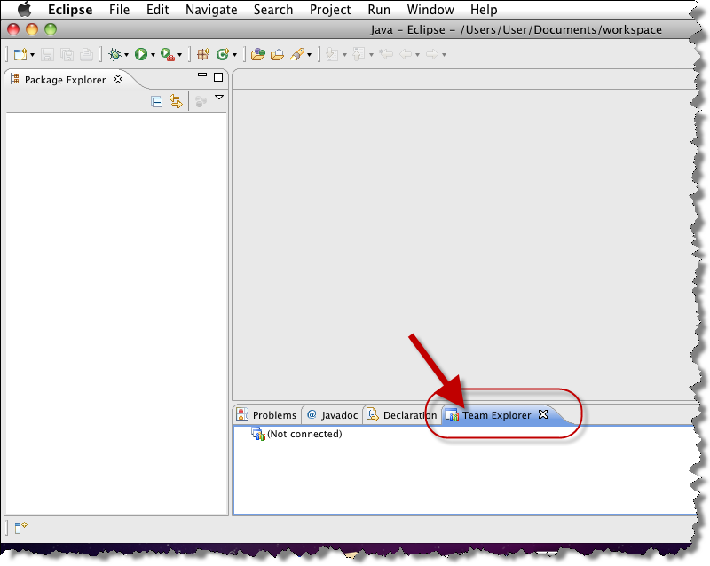Click the Search flashlight icon
The height and width of the screenshot is (566, 710).
(297, 54)
